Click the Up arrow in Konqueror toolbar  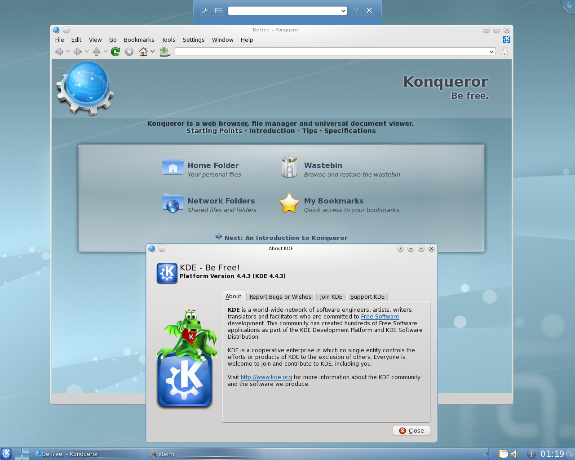tap(97, 52)
